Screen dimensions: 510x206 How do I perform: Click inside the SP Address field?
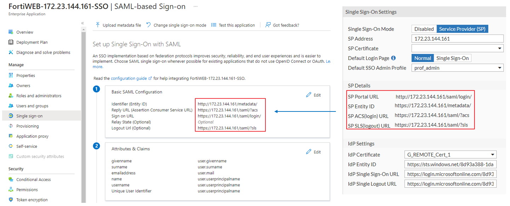point(457,38)
